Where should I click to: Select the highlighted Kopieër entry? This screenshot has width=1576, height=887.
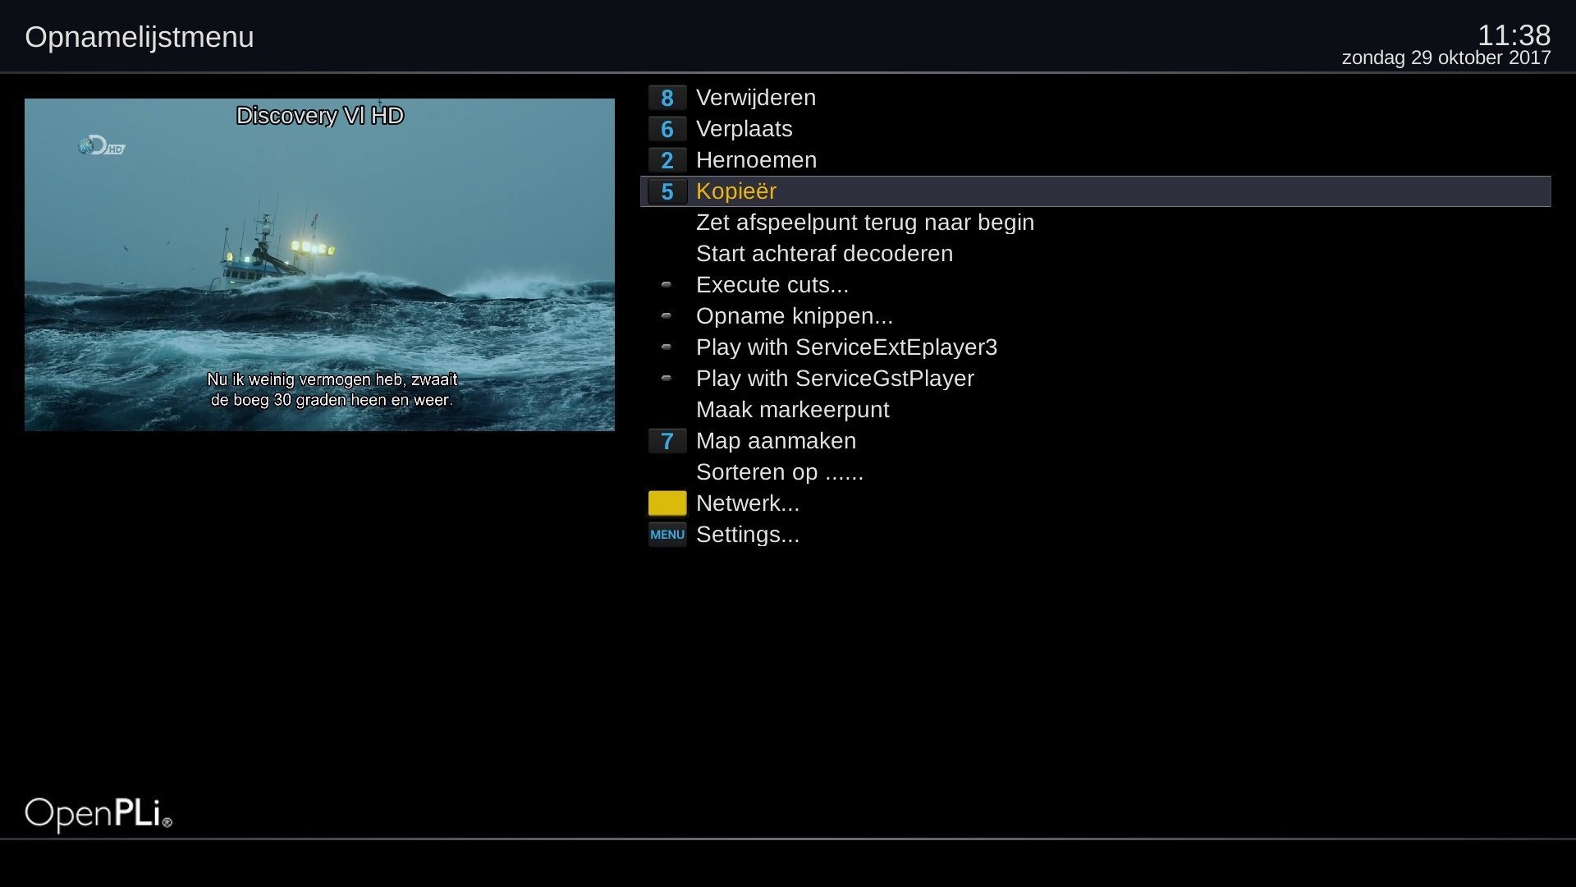(1096, 191)
